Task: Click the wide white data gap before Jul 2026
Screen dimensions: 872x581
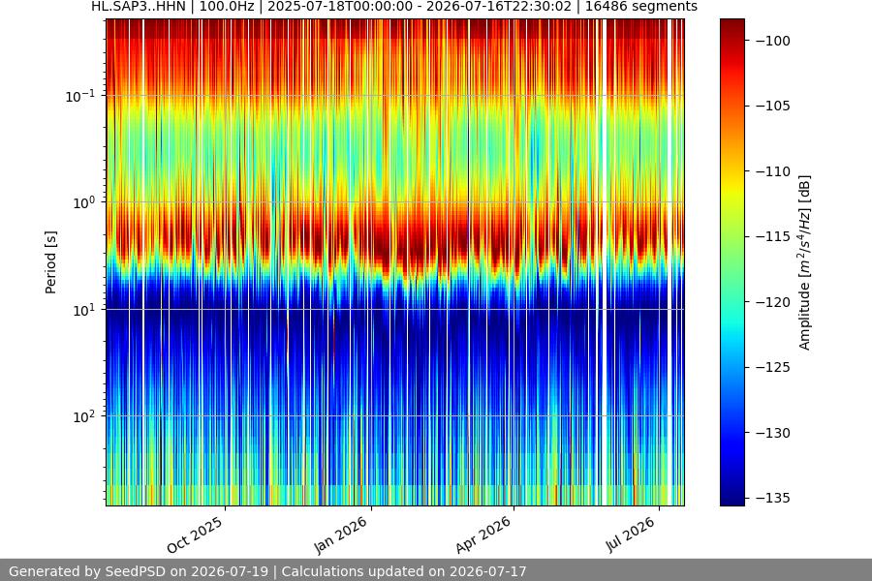Action: 604,261
